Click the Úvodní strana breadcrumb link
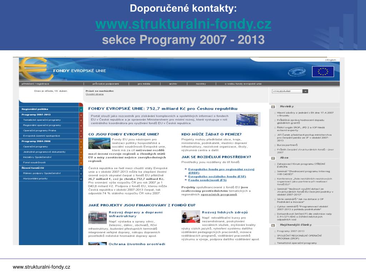 [x=94, y=94]
